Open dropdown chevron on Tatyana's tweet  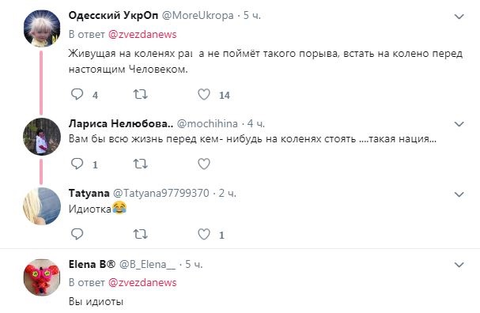pos(459,194)
